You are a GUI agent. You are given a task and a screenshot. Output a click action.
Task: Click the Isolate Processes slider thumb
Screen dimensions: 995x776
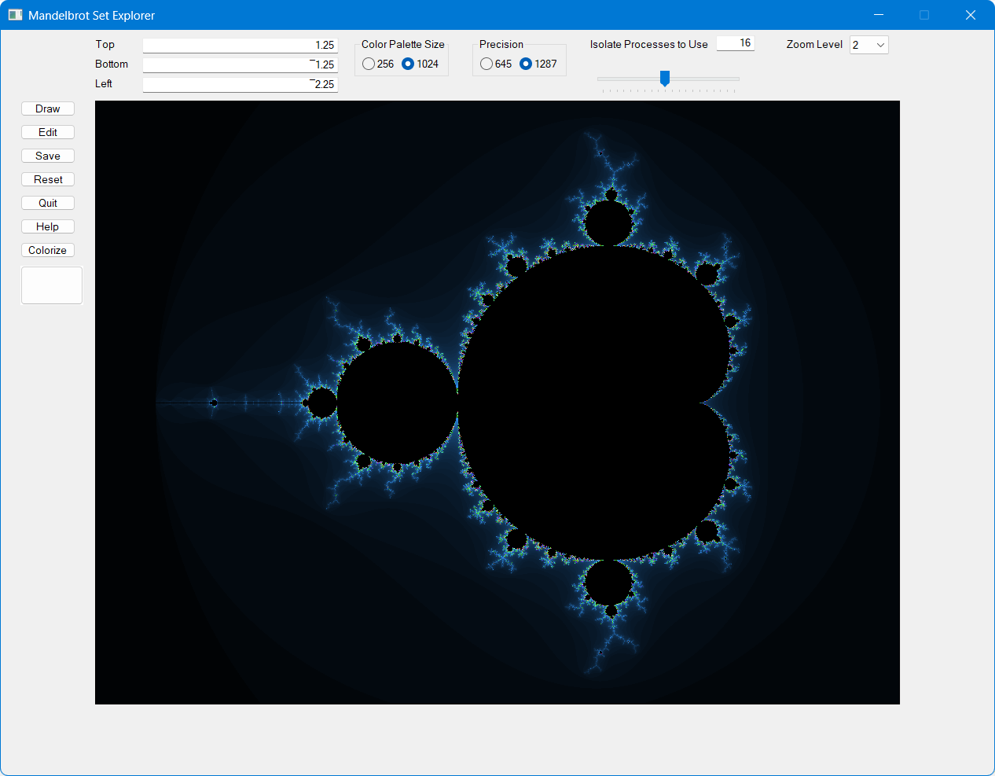point(665,78)
